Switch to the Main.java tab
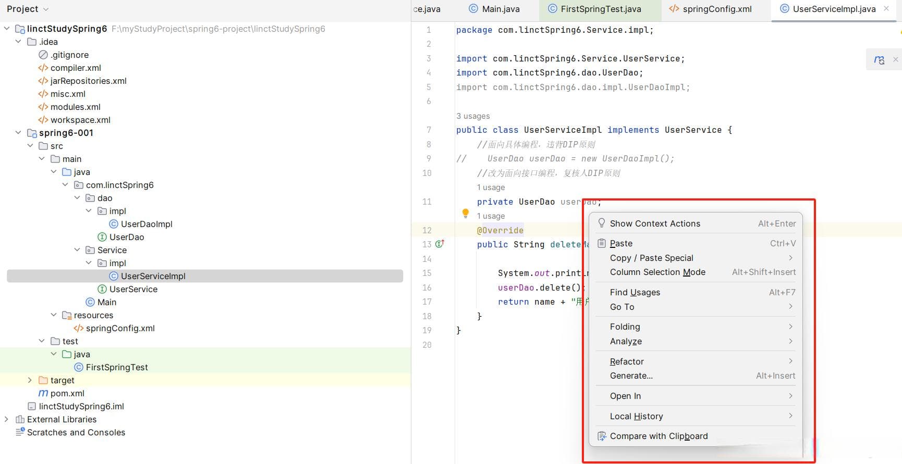Screen dimensions: 902x464 494,9
